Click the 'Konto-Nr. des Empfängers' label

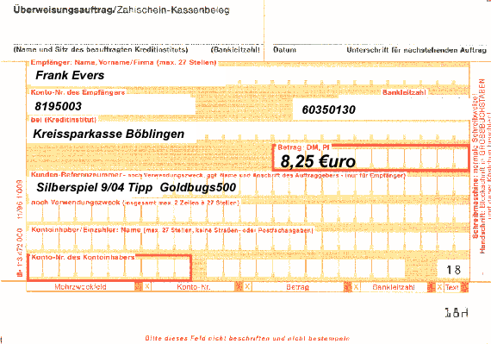pos(78,92)
